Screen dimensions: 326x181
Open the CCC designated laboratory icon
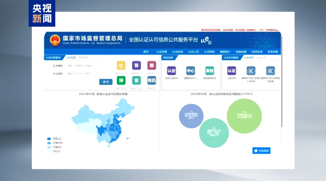[x=271, y=71]
